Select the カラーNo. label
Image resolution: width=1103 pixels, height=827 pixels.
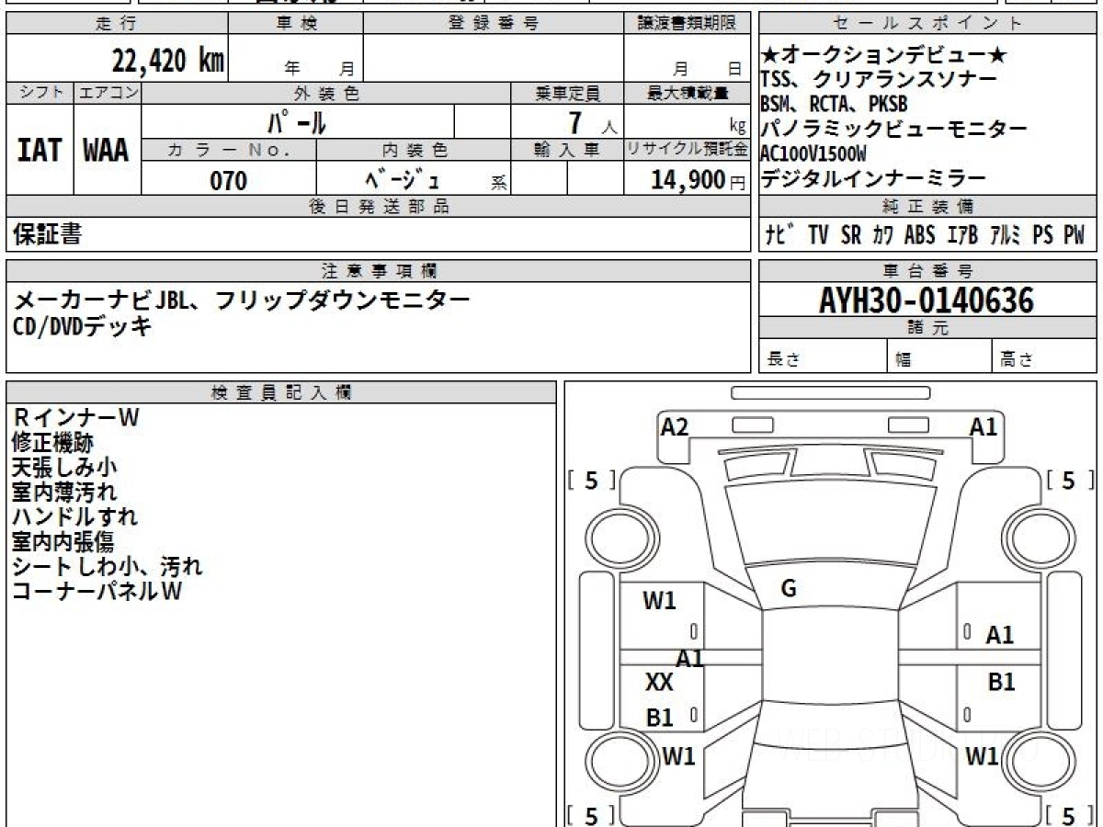pyautogui.click(x=229, y=150)
